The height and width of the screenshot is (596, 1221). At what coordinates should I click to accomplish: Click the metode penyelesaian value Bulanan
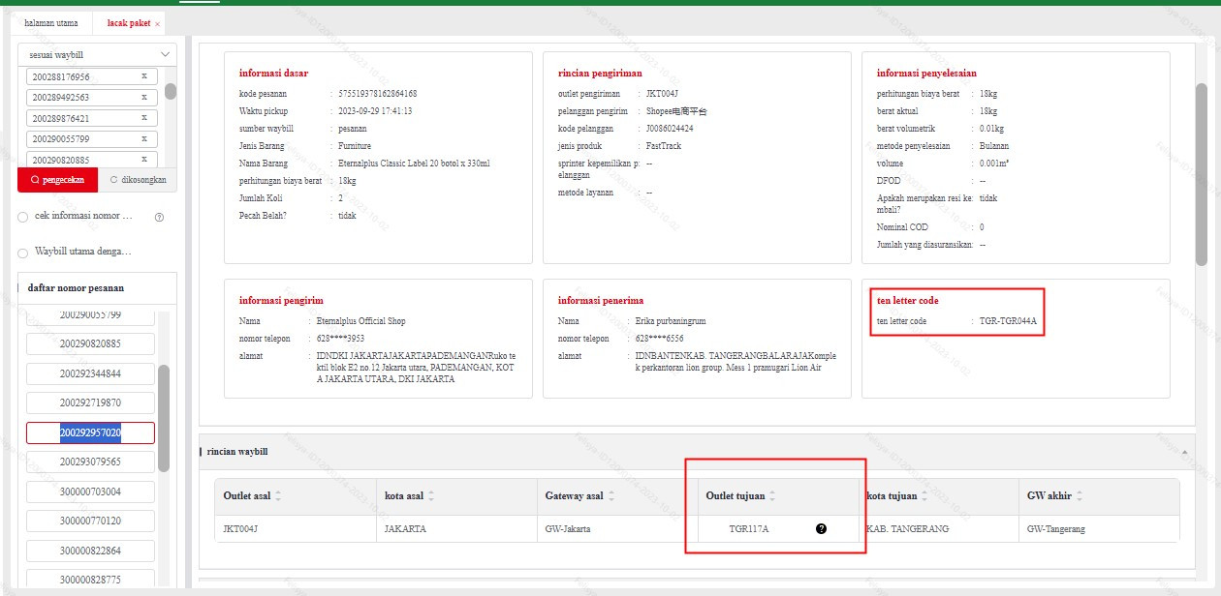[994, 146]
